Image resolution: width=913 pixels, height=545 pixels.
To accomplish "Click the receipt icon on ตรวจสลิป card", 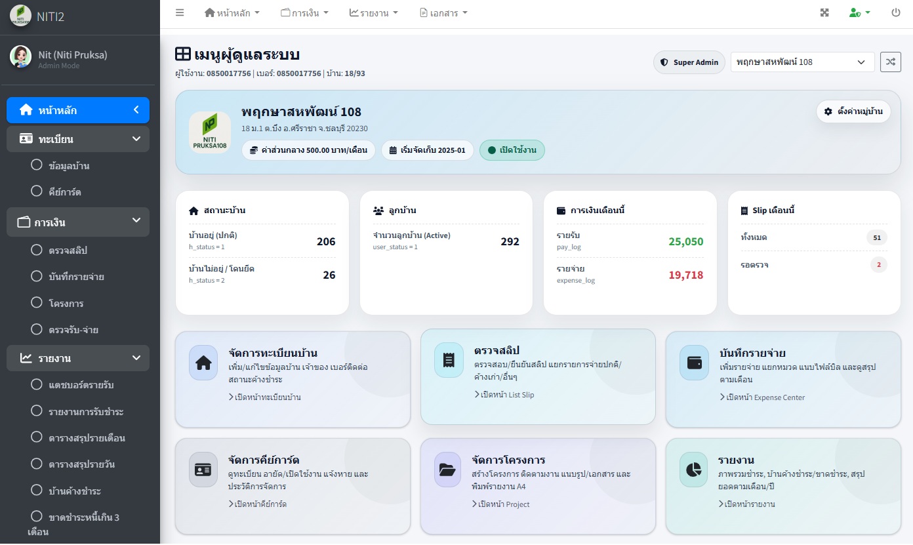I will (x=449, y=360).
